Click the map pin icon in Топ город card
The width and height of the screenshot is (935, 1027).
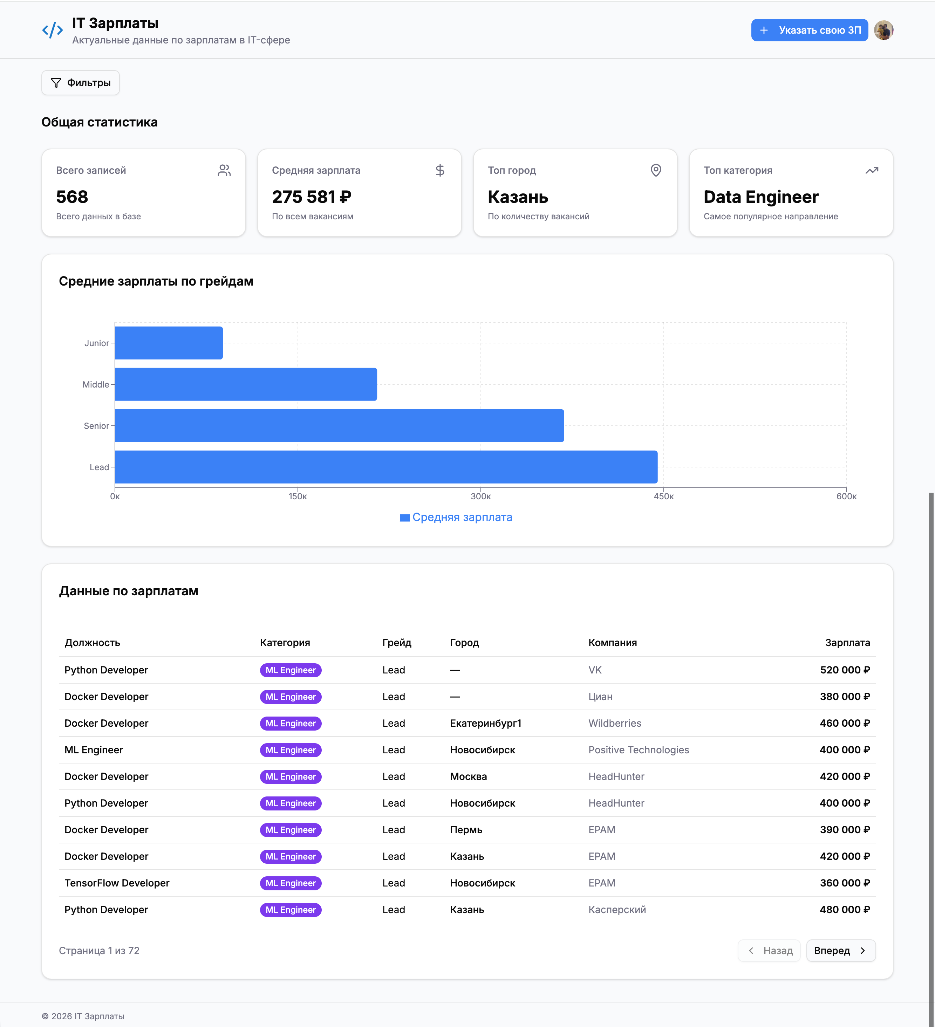(x=656, y=170)
